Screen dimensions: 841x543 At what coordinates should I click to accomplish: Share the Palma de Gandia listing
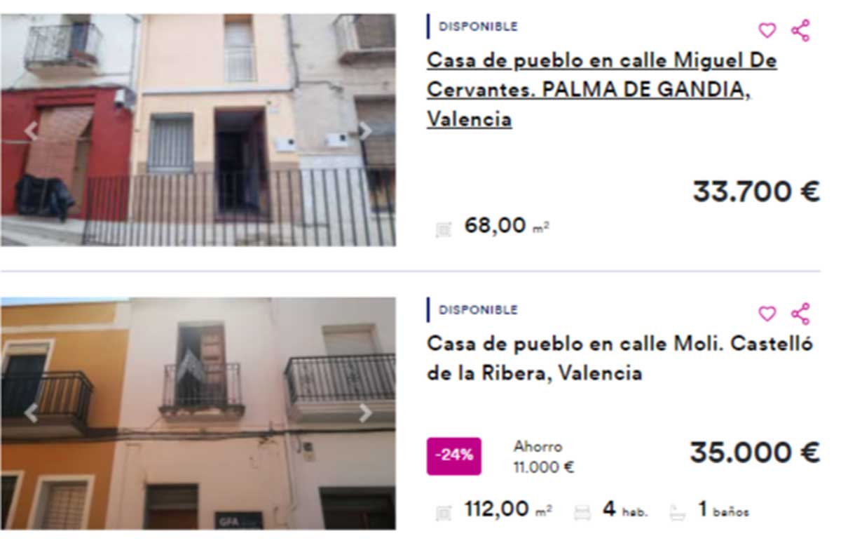(800, 30)
